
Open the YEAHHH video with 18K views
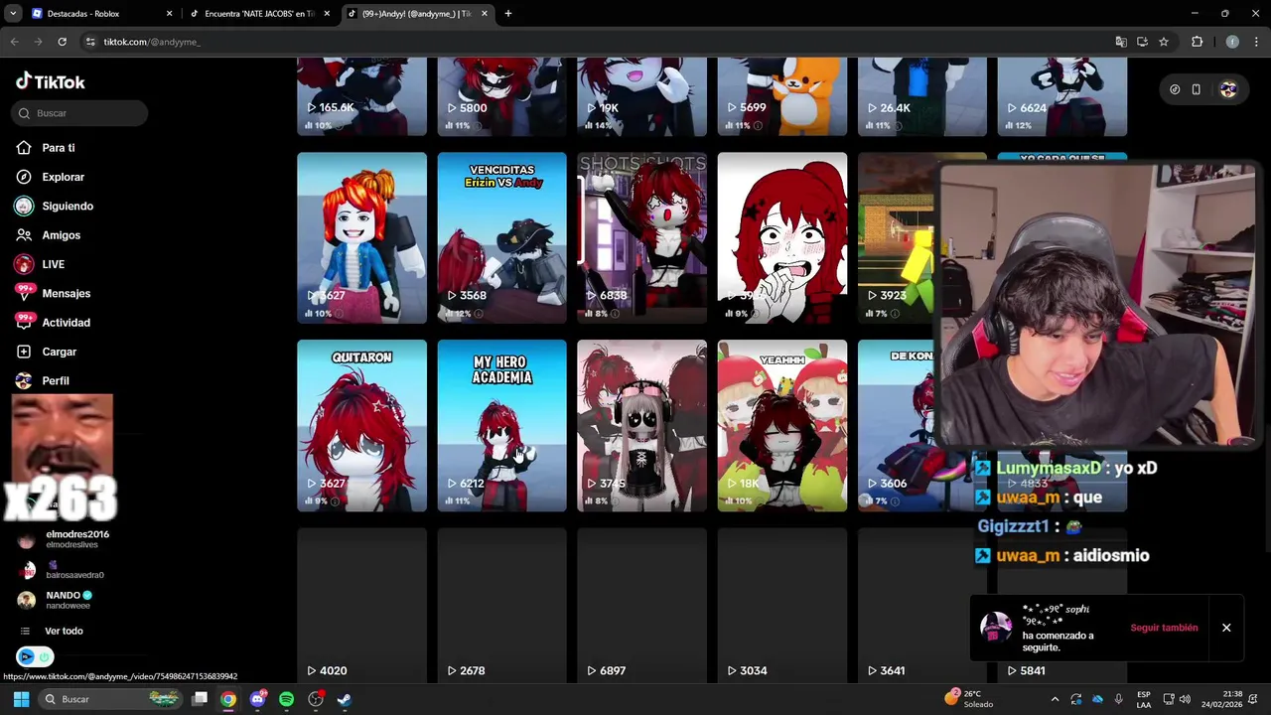(781, 426)
